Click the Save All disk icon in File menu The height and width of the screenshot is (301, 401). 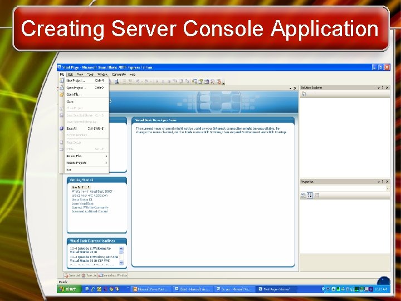tap(62, 129)
